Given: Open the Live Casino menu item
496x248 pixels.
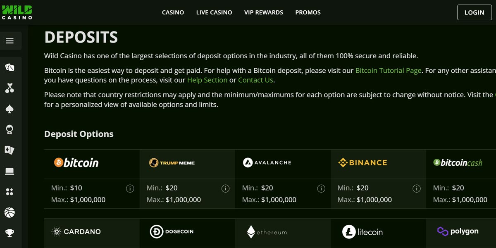Looking at the screenshot, I should 214,12.
